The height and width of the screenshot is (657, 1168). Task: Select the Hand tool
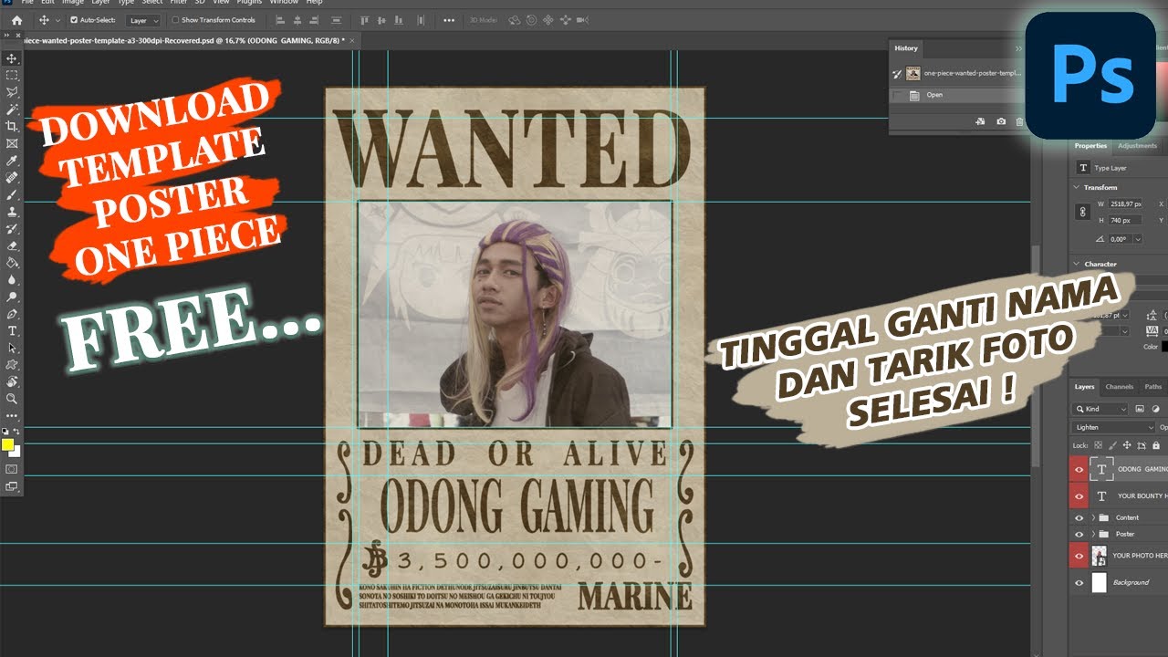[x=12, y=381]
